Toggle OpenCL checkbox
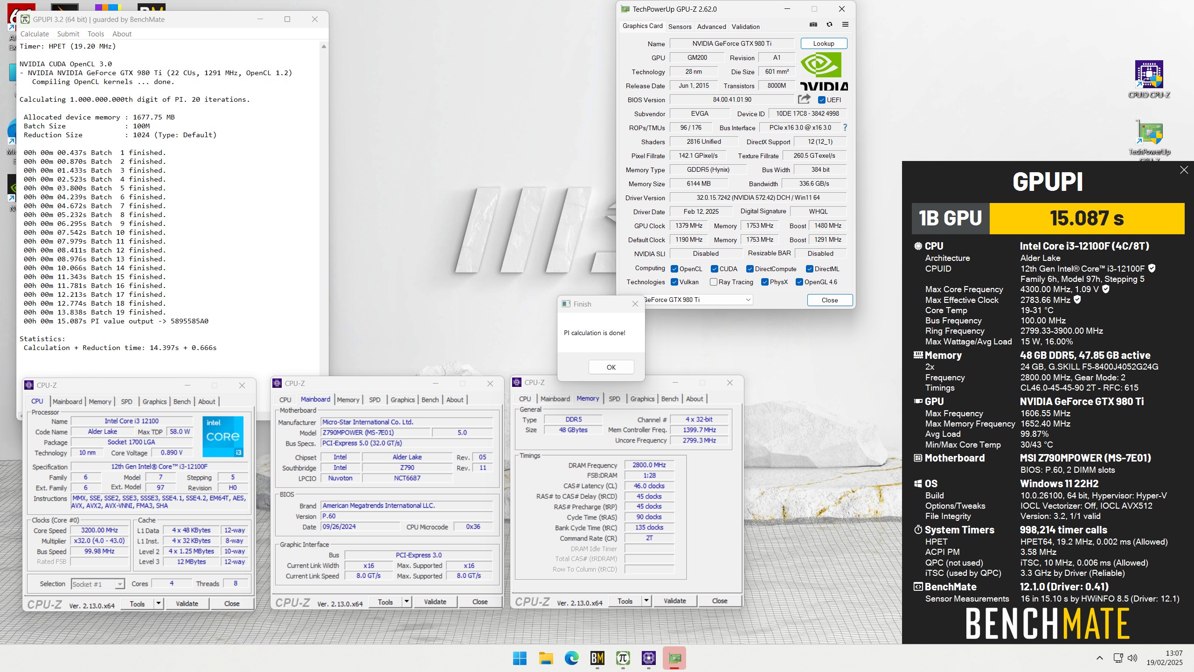1194x672 pixels. [674, 269]
